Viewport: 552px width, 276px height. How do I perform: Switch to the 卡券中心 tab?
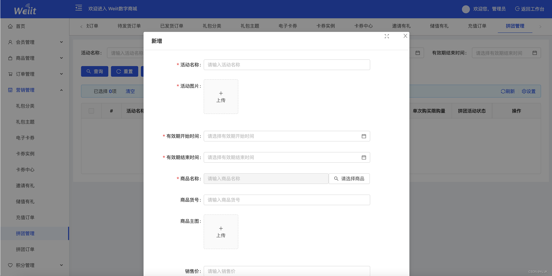pos(363,26)
